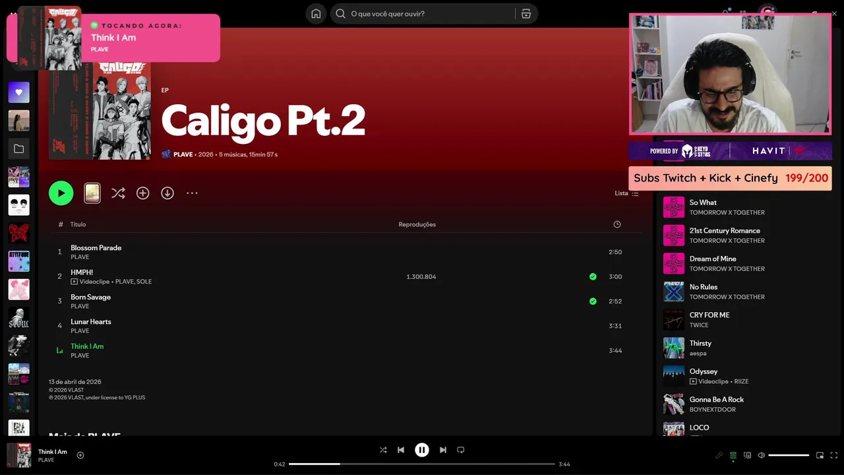Viewport: 844px width, 475px height.
Task: Open Liked Songs in the sidebar
Action: (18, 92)
